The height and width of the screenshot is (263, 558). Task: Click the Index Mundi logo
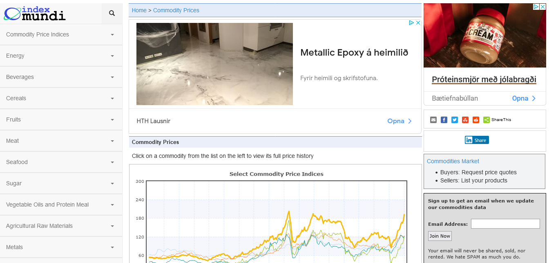coord(35,13)
